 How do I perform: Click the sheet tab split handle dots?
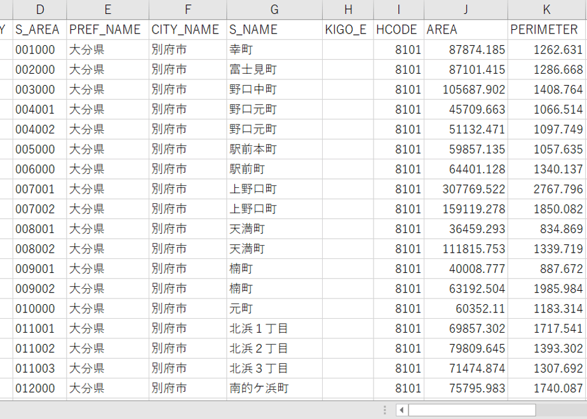(x=384, y=410)
